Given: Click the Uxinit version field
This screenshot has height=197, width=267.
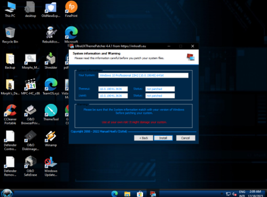Looking at the screenshot, I should pos(113,96).
